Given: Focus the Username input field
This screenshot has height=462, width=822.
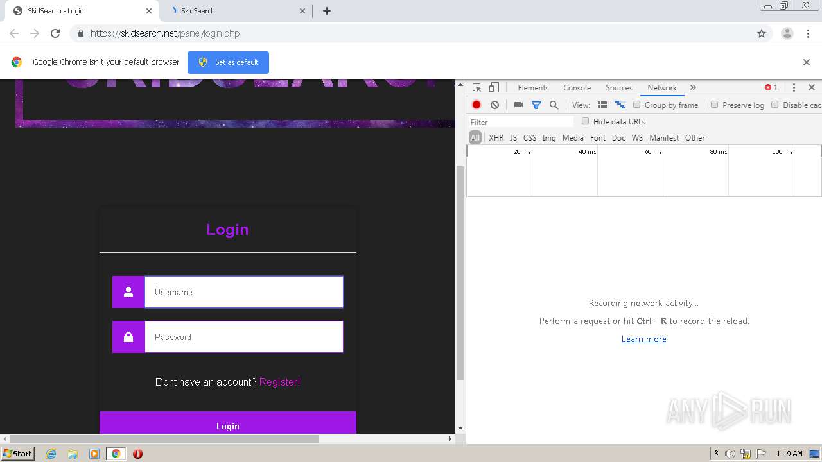Looking at the screenshot, I should (244, 292).
